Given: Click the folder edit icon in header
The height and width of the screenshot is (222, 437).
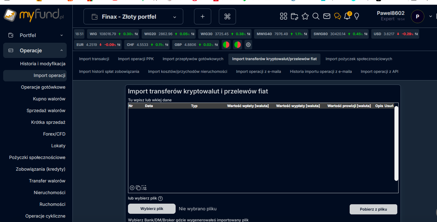Looking at the screenshot, I should 294,16.
